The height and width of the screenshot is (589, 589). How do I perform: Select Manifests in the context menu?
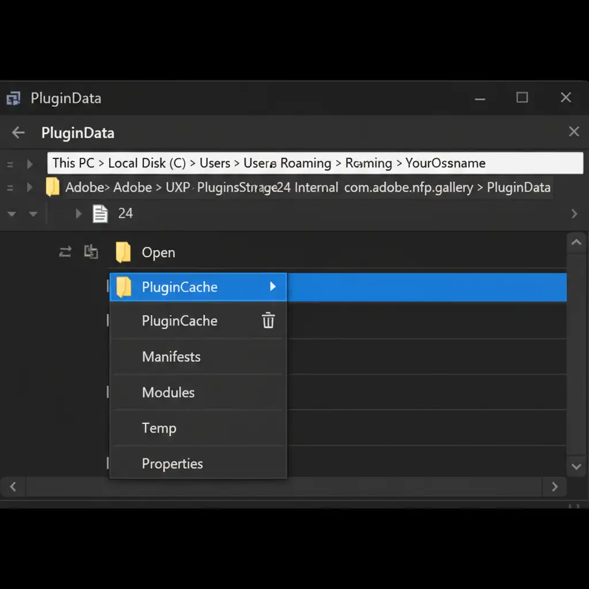[x=171, y=357]
